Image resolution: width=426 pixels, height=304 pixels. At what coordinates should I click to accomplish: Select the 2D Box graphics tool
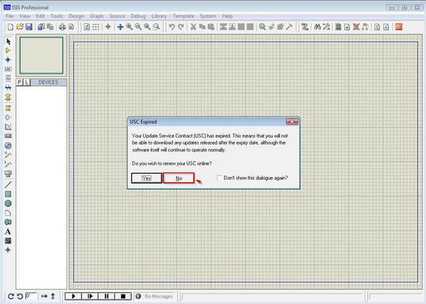tap(8, 194)
